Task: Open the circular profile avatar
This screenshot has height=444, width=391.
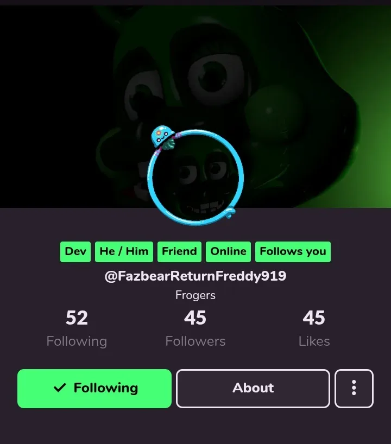Action: 195,177
